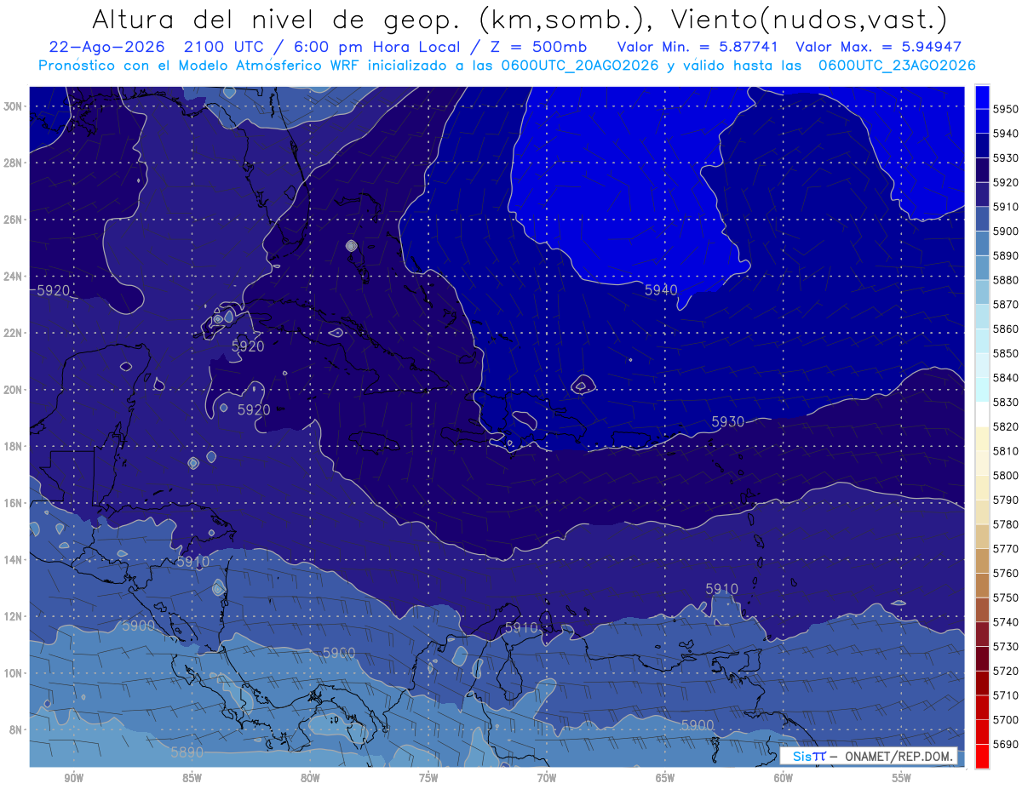The height and width of the screenshot is (789, 1022).
Task: Click the 28N latitude axis label
Action: point(13,163)
